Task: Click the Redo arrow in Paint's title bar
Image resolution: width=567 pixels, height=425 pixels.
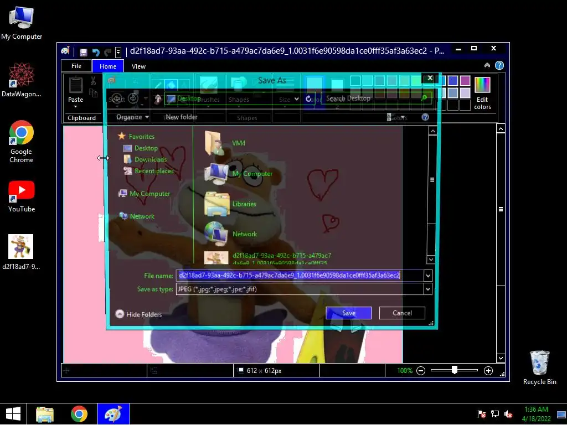Action: 107,53
